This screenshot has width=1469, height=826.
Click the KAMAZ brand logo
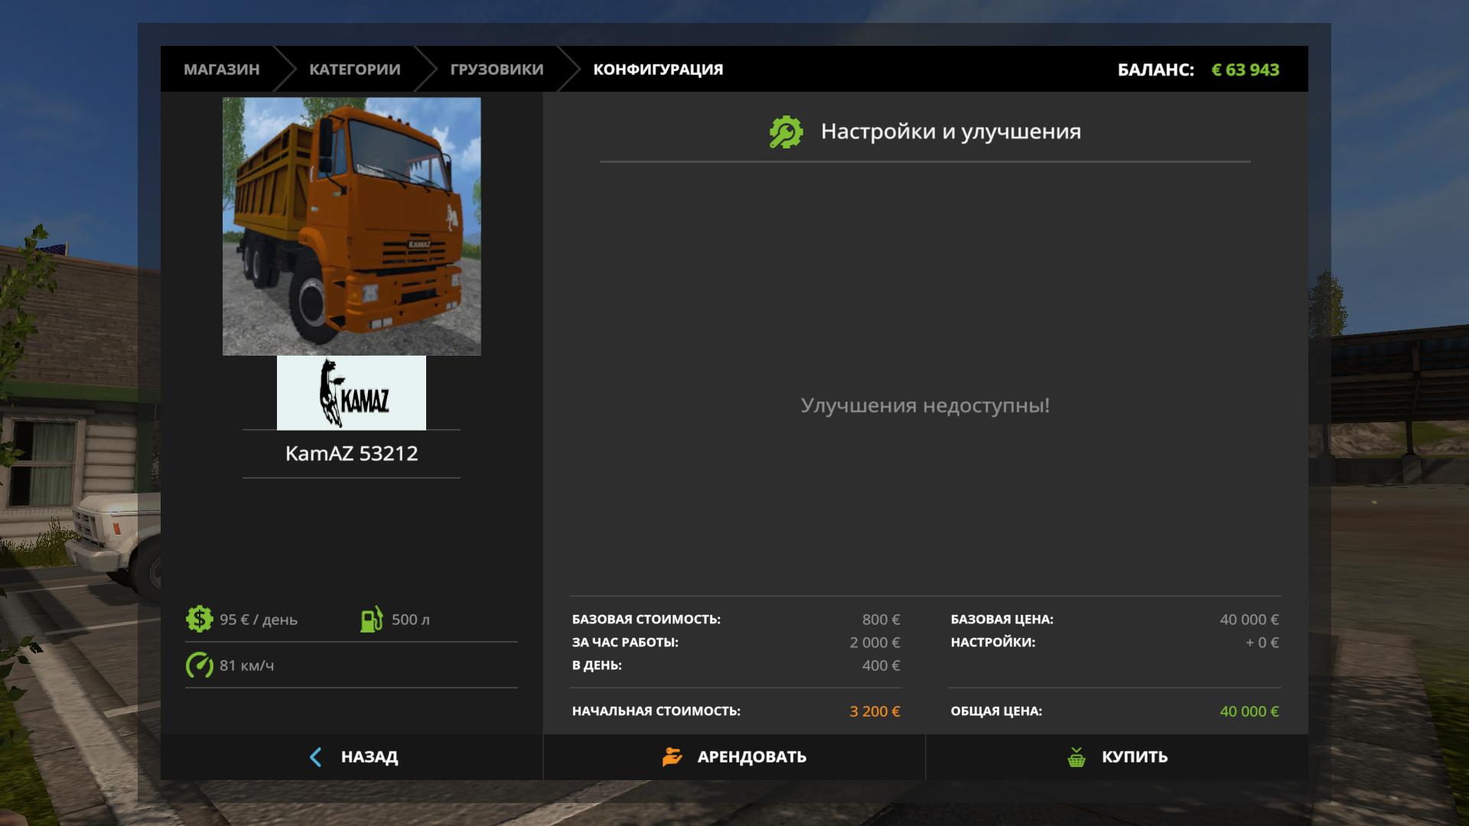pos(351,393)
